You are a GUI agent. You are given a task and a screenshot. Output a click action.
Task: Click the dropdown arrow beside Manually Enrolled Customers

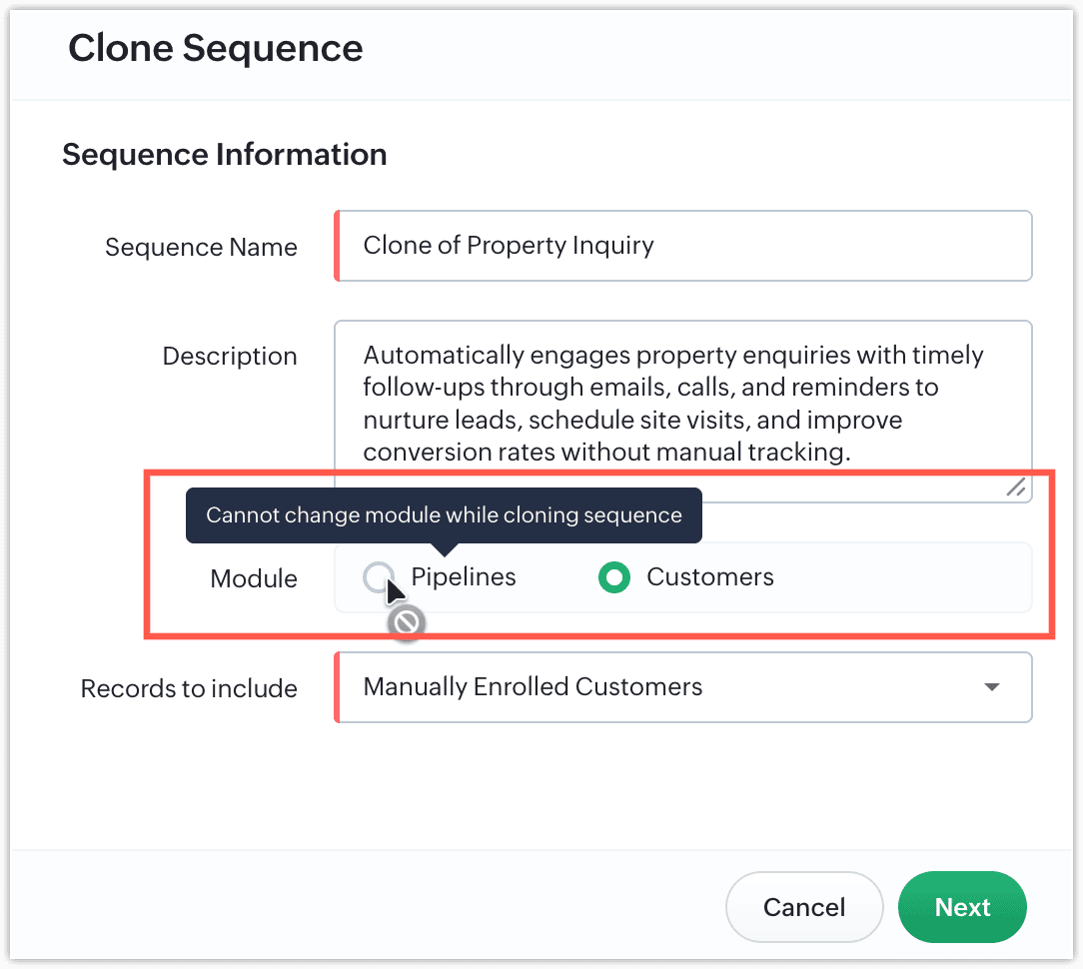pos(992,687)
